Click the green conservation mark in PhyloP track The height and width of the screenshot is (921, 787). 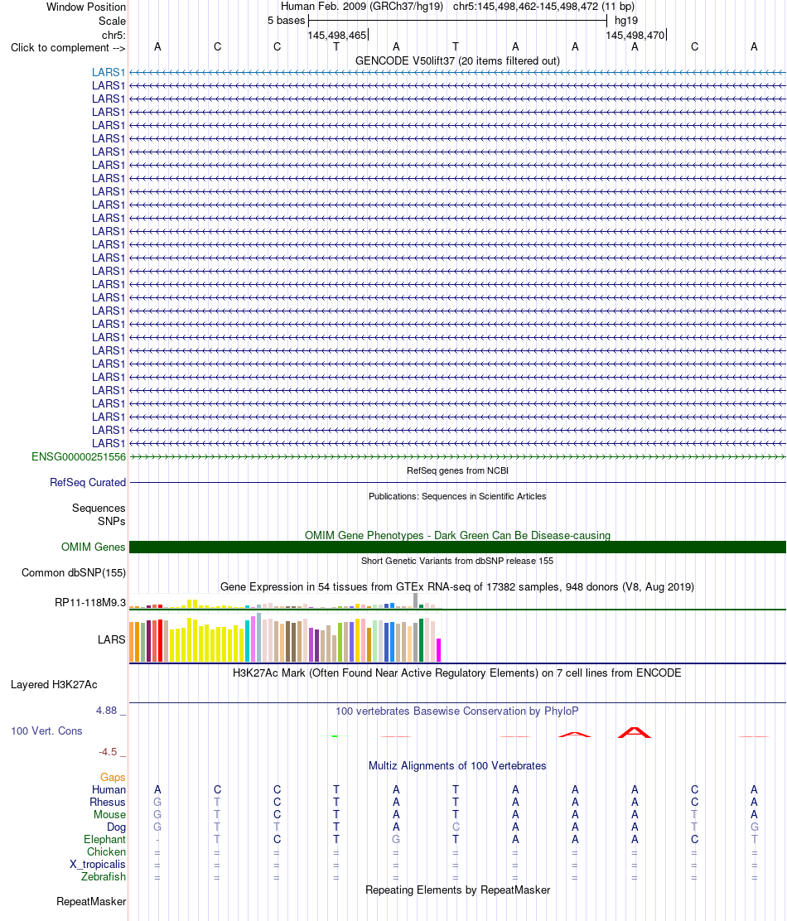(335, 736)
